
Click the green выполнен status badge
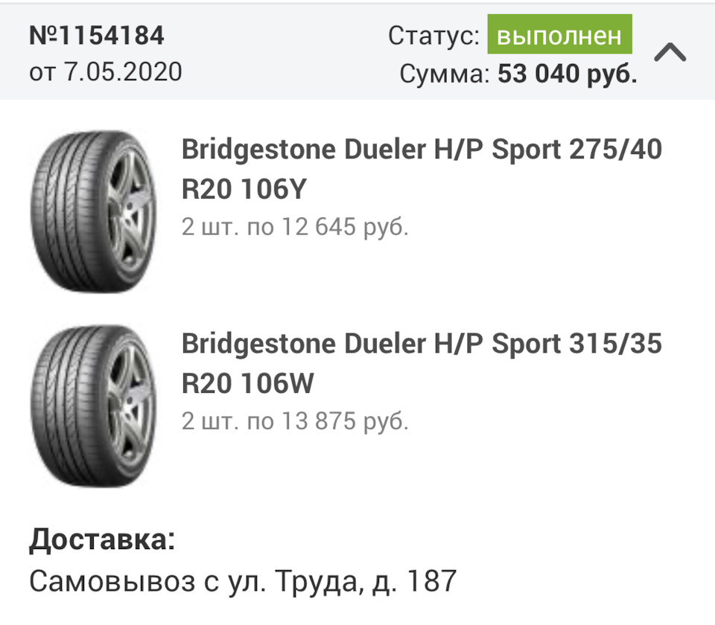[x=559, y=36]
